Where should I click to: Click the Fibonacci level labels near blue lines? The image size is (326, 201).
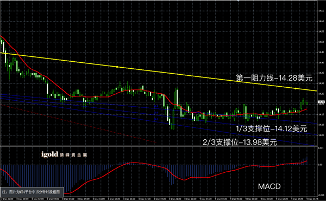(x=156, y=113)
